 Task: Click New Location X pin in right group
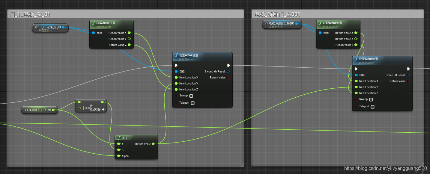(356, 81)
